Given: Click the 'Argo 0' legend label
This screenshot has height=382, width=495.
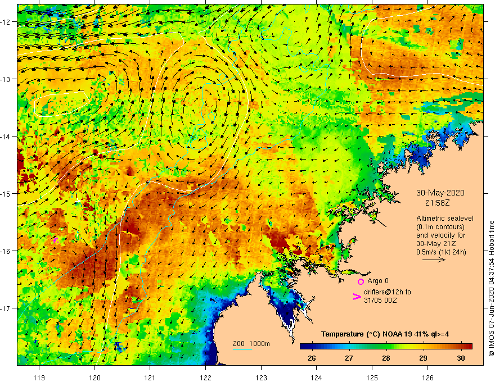Looking at the screenshot, I should coord(378,281).
